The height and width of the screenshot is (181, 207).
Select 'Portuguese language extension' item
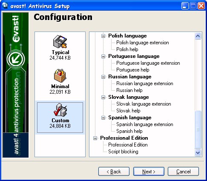(148, 63)
